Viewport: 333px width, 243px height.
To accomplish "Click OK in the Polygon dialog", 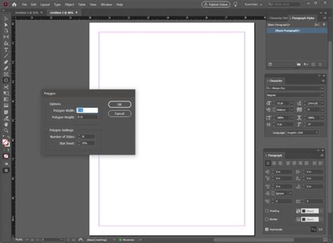I will pyautogui.click(x=120, y=104).
